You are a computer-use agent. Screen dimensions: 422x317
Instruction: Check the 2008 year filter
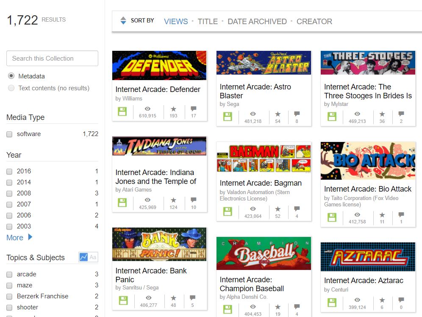tap(9, 194)
